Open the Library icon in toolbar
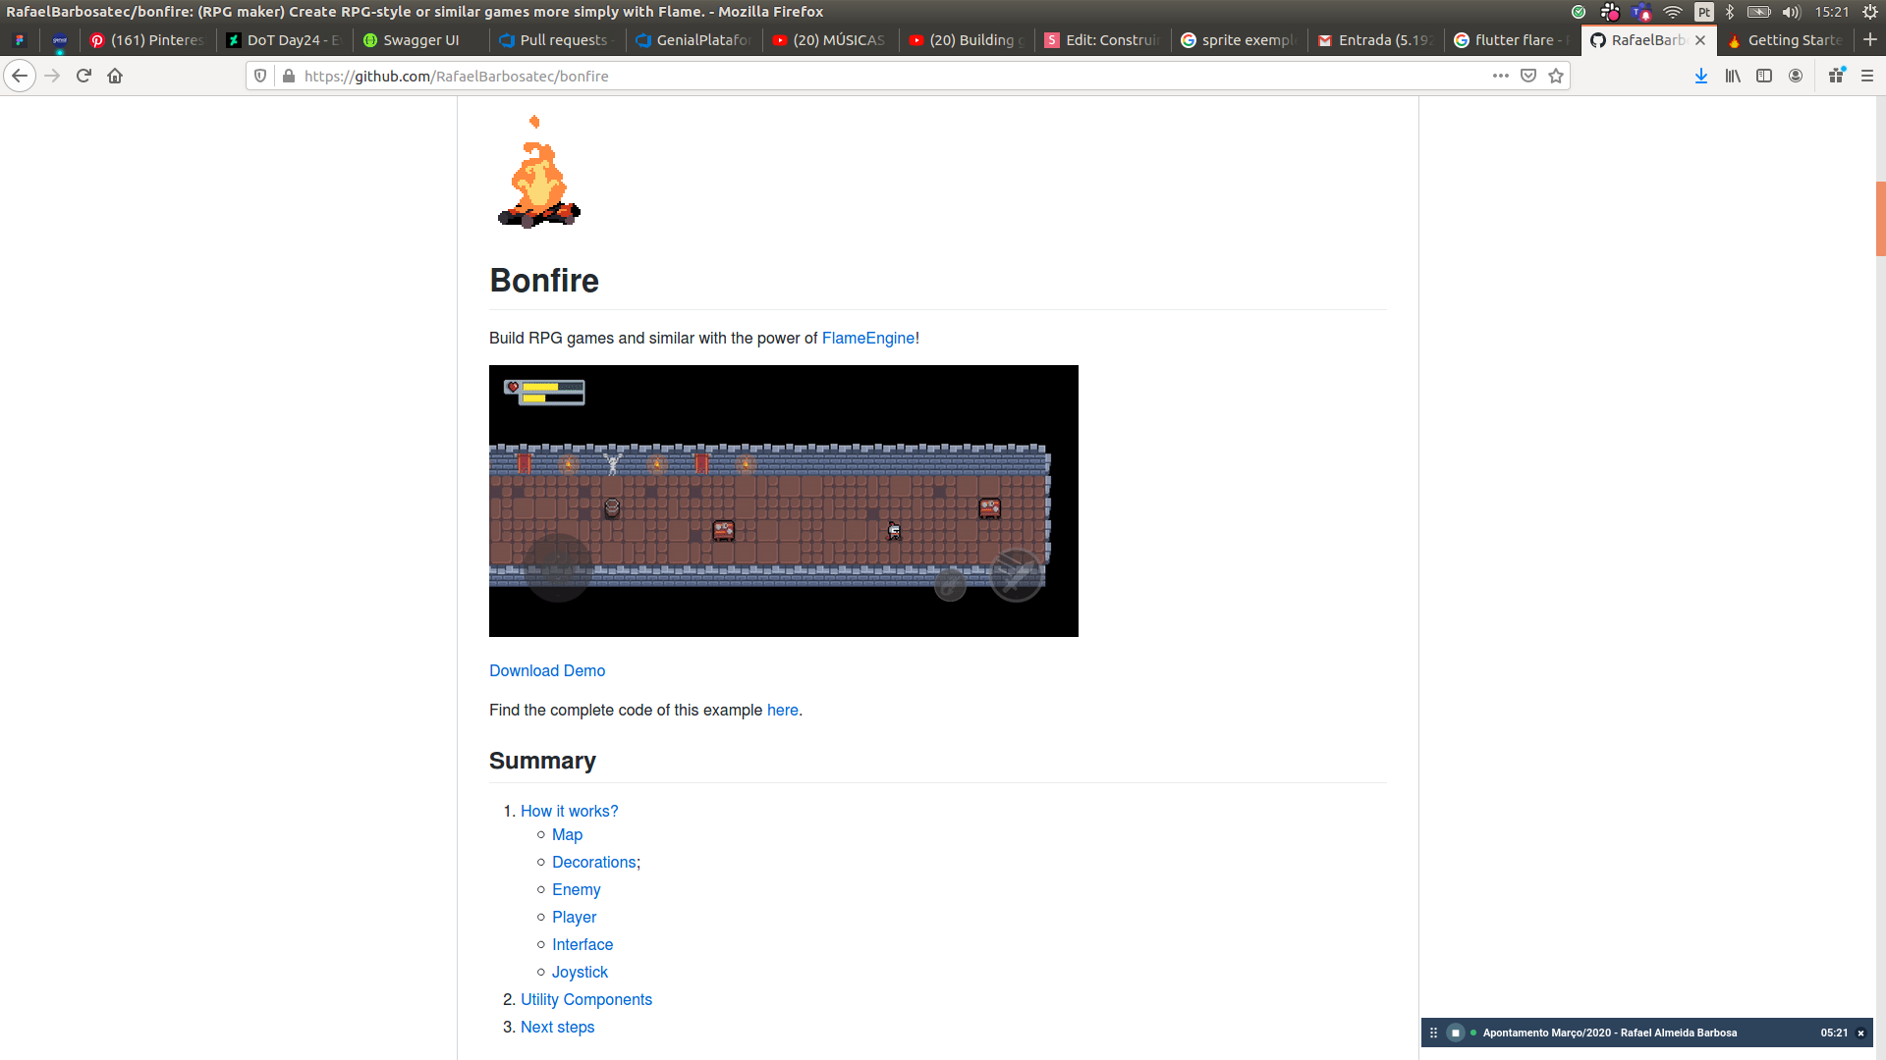Image resolution: width=1886 pixels, height=1060 pixels. pos(1733,76)
